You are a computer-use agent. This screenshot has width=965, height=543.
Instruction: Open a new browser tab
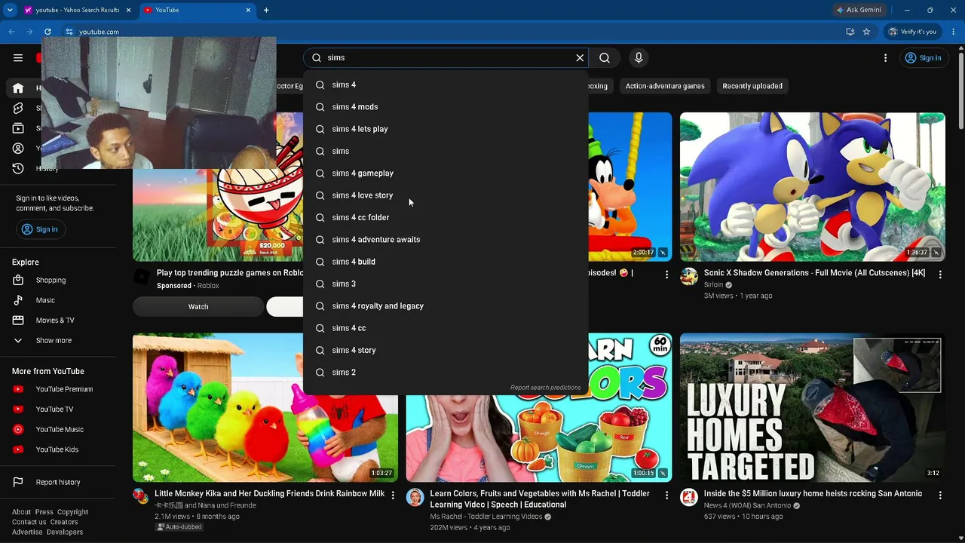(x=266, y=10)
